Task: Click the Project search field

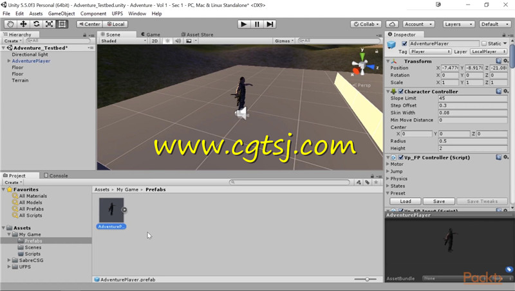Action: tap(290, 182)
